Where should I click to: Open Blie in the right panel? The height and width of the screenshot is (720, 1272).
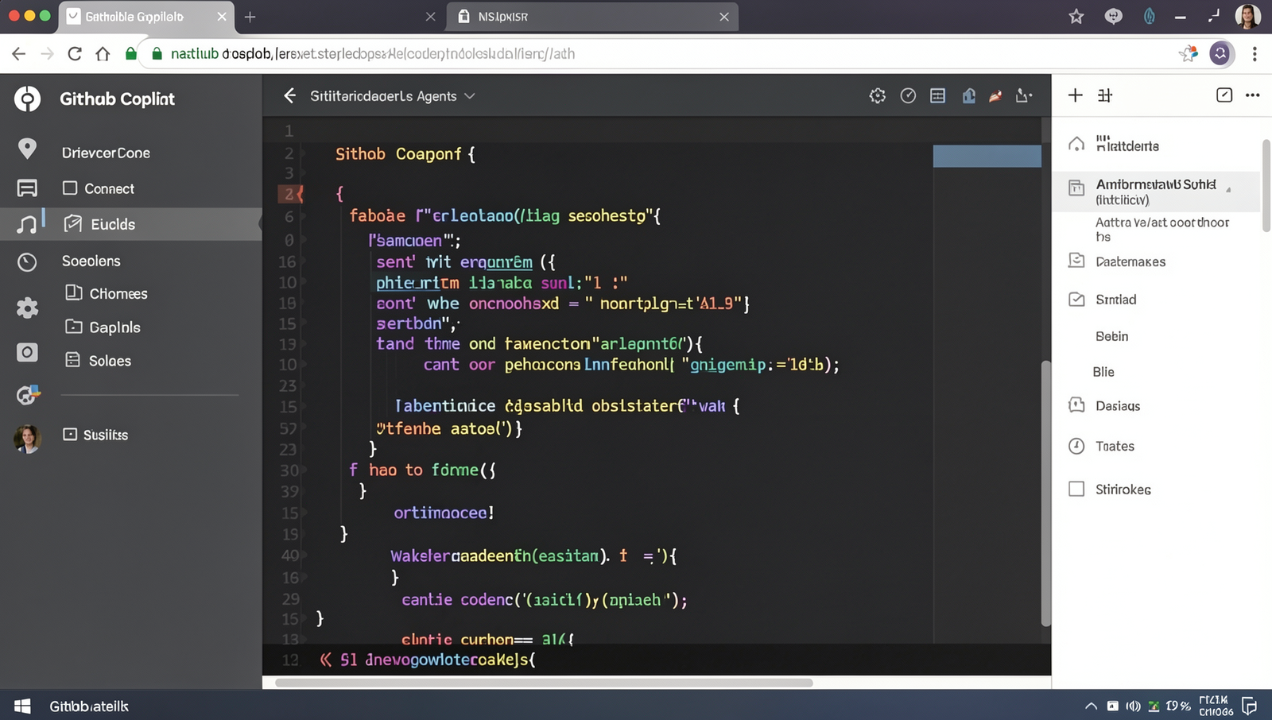click(x=1103, y=371)
